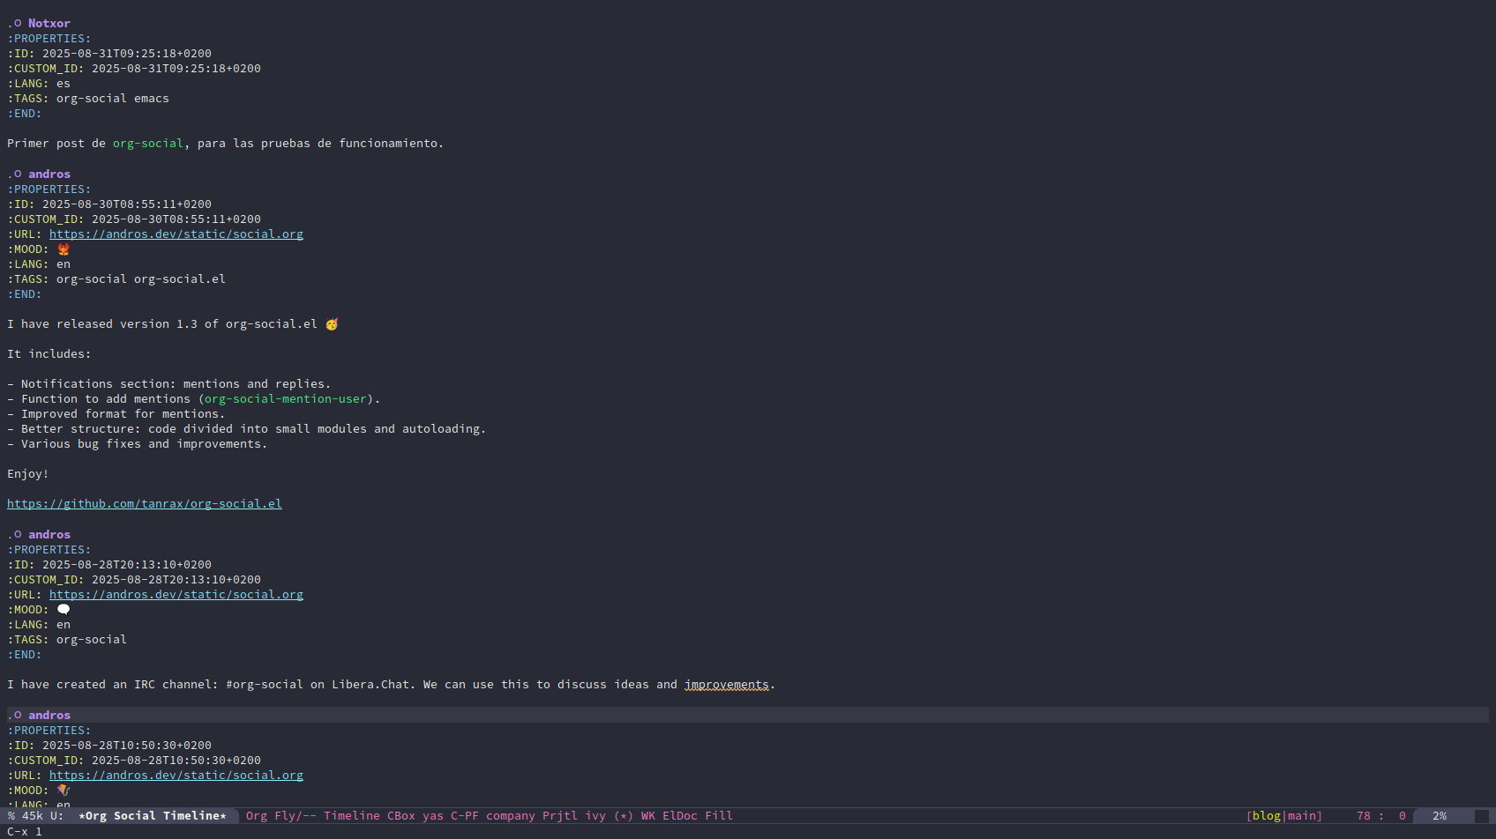The height and width of the screenshot is (839, 1496).
Task: Click the Org Social Timeline buffer name
Action: point(152,816)
